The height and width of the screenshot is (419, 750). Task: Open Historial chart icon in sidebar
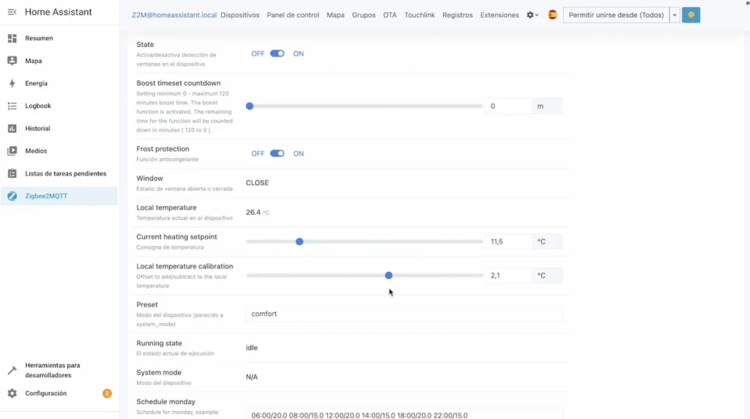tap(12, 129)
